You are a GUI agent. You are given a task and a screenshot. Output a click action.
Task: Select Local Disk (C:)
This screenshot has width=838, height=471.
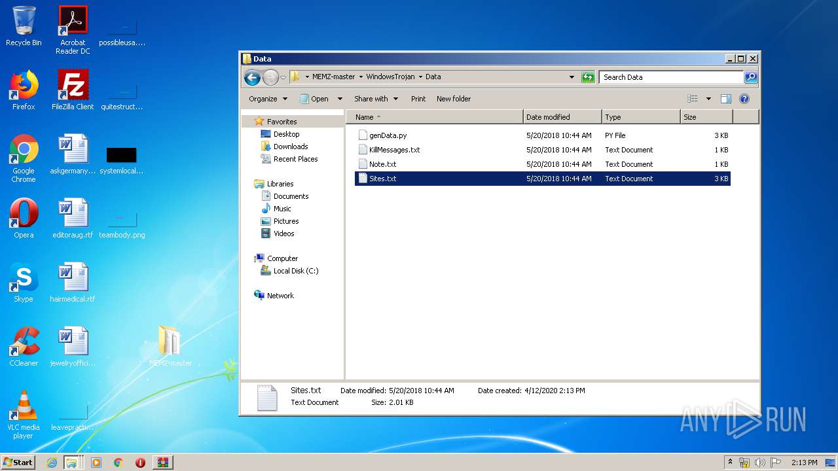(296, 271)
